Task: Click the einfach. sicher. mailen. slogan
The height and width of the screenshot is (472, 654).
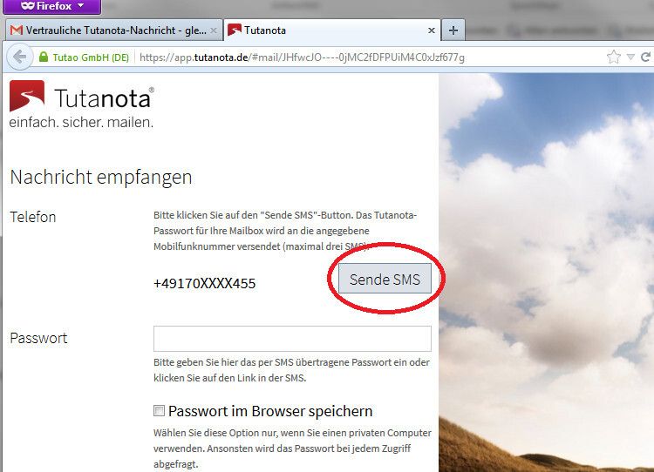Action: (x=81, y=123)
